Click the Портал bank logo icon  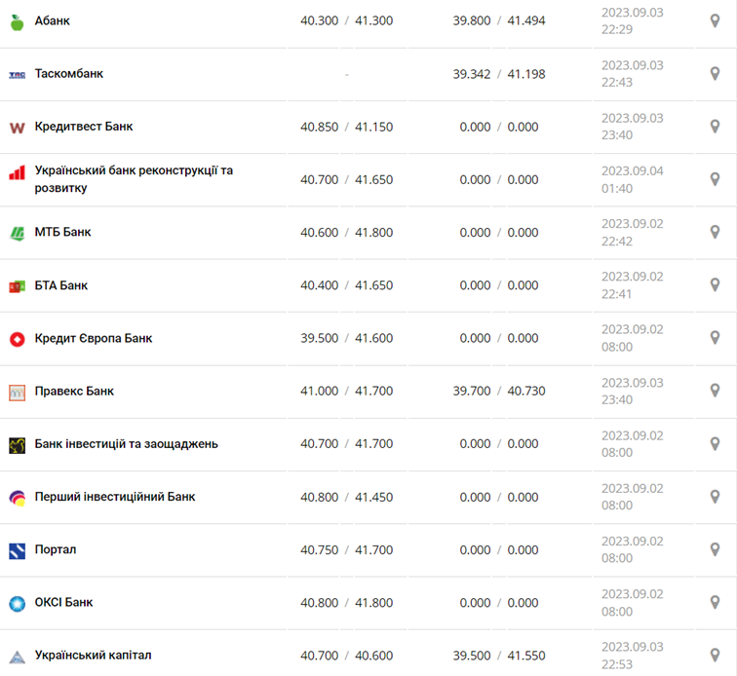[17, 550]
